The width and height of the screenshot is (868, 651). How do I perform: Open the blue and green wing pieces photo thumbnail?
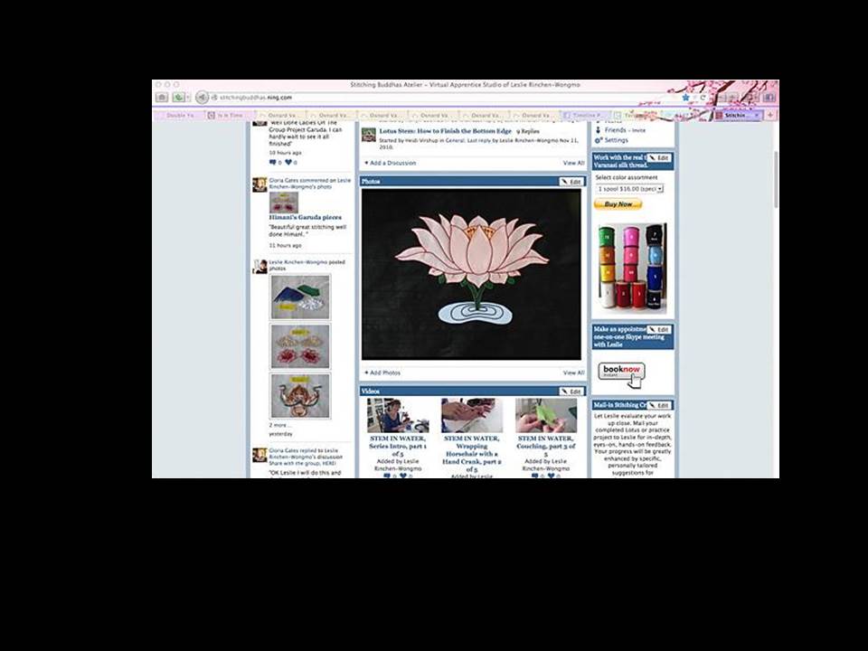pos(300,297)
